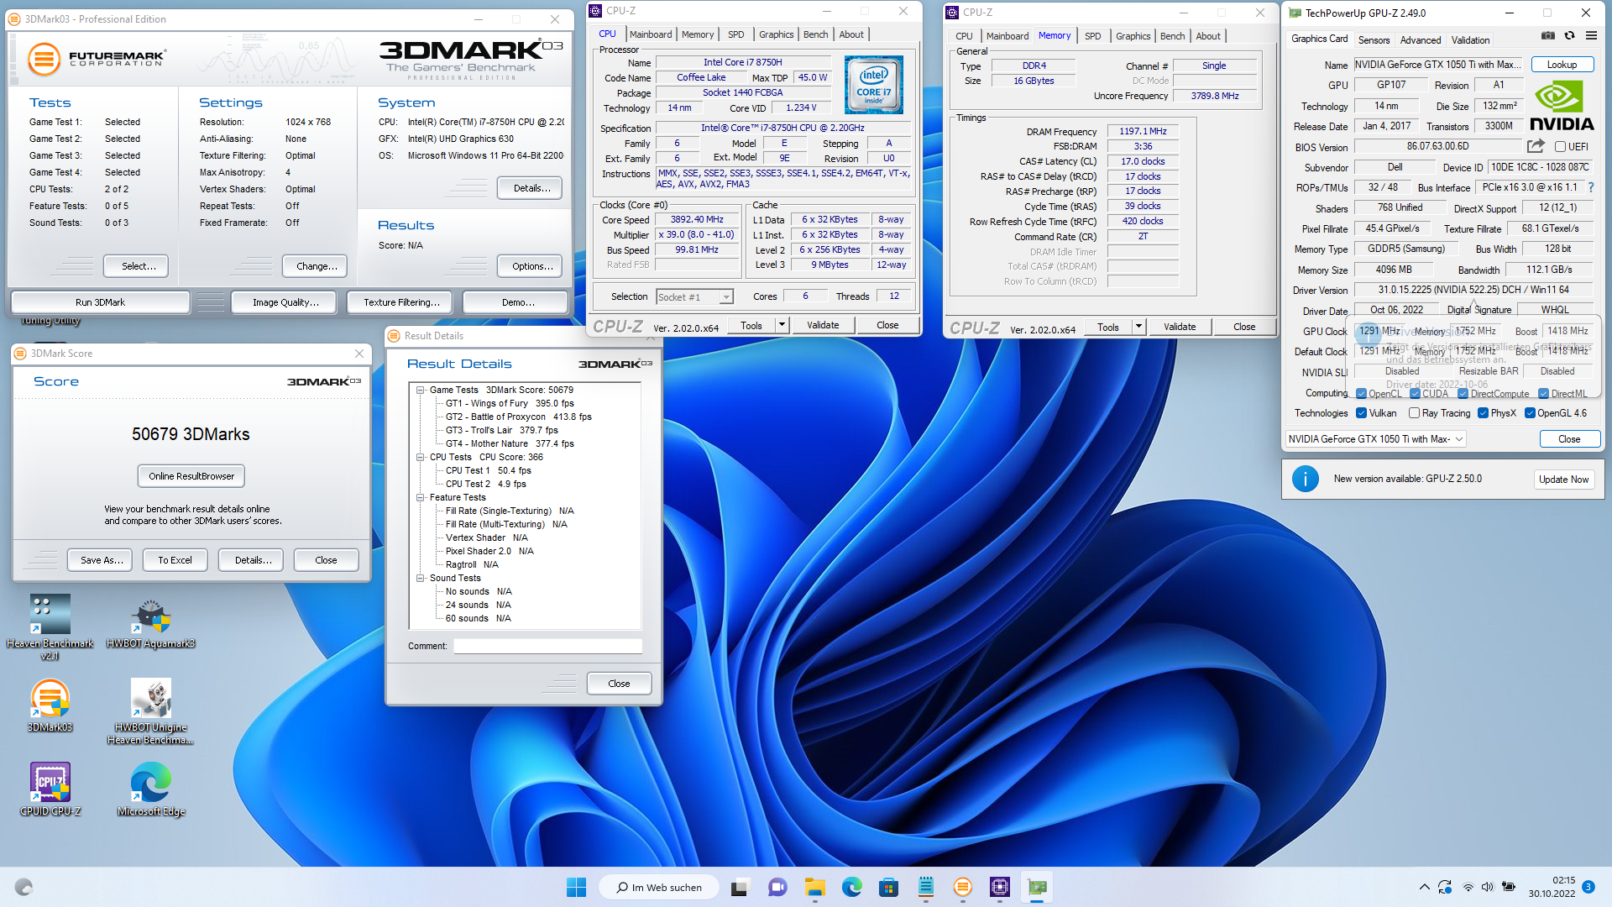Click the Online ResultBrowser button

point(191,476)
